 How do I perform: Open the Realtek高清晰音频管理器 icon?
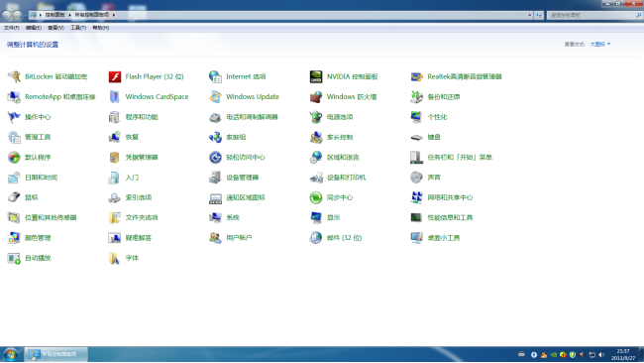pos(416,76)
